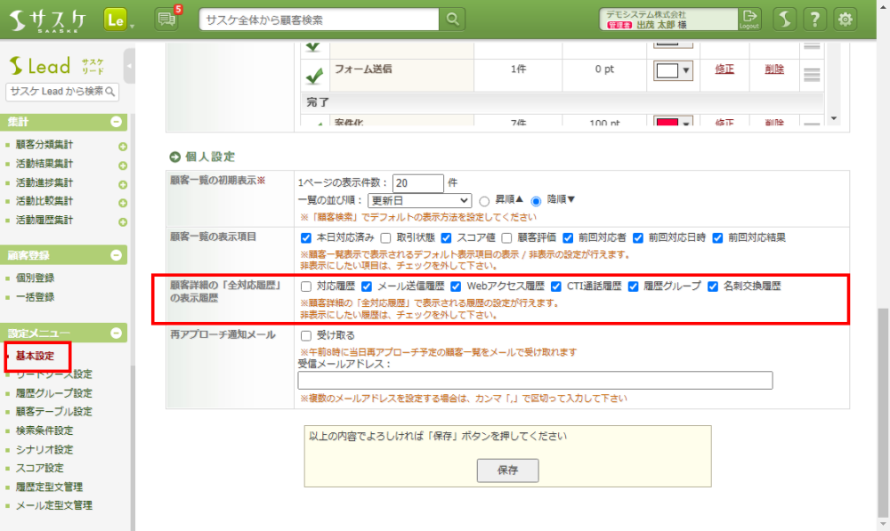The image size is (890, 531).
Task: Click the green Le product switcher icon
Action: (x=115, y=19)
